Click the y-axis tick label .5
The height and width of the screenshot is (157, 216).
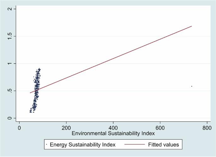10,91
